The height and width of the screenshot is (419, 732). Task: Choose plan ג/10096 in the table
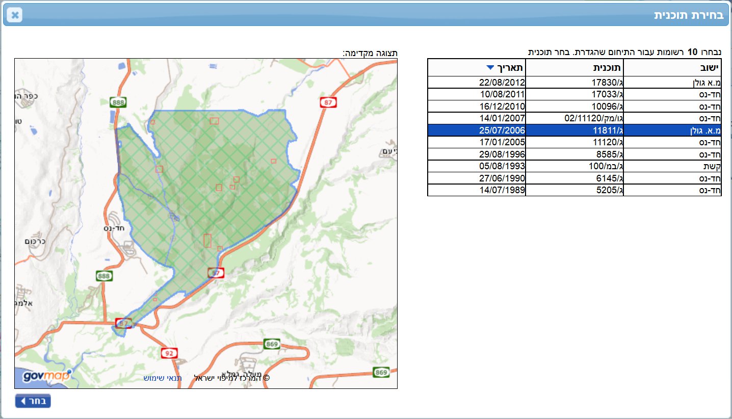coord(574,107)
